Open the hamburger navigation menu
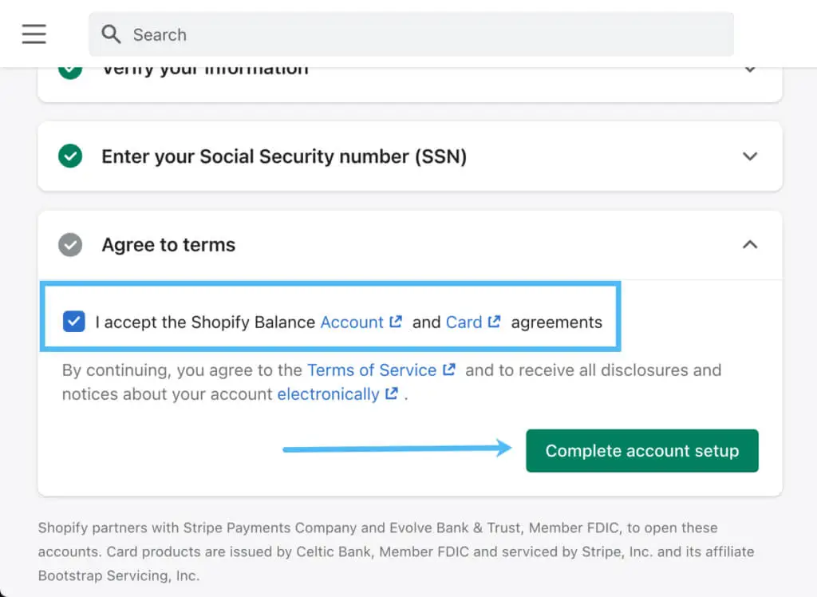 [x=34, y=34]
